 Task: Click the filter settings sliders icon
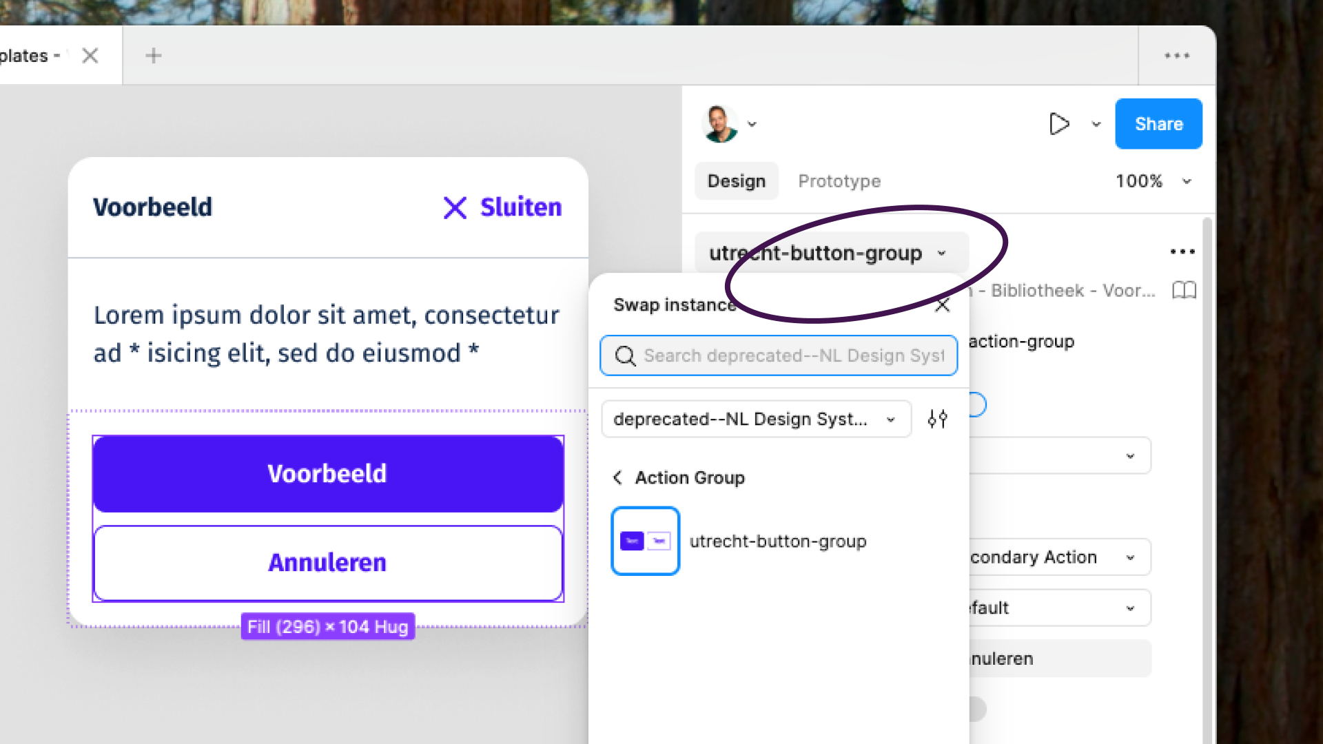937,419
